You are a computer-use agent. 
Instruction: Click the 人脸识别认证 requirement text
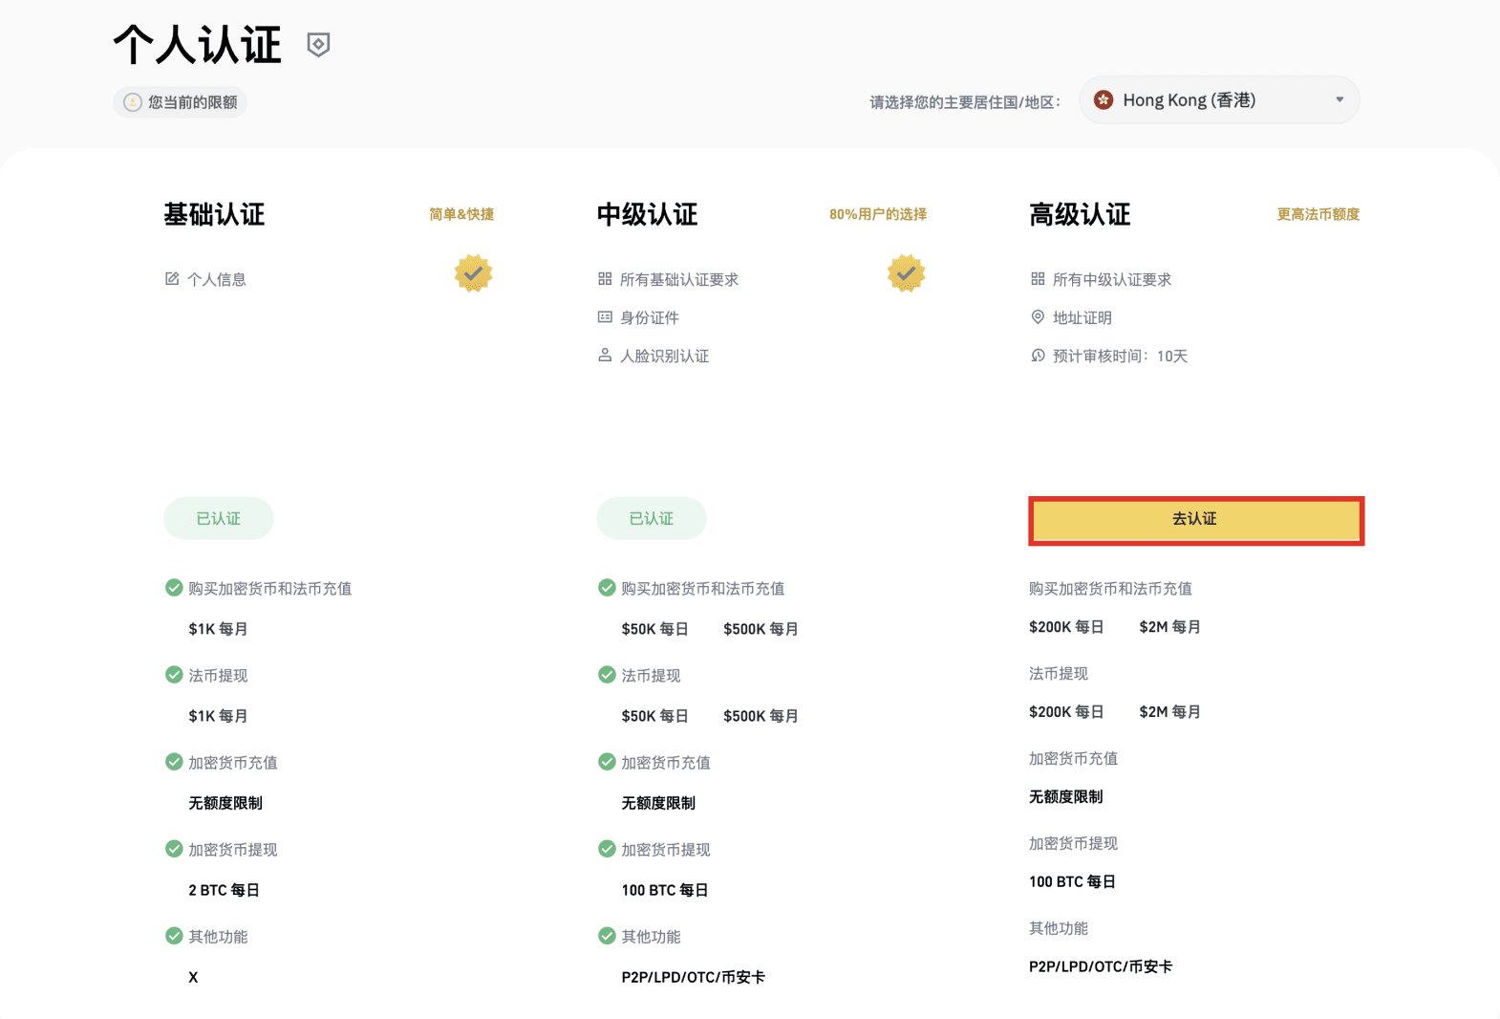665,356
